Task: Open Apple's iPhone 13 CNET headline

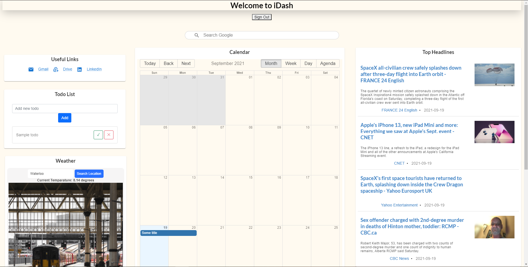Action: click(409, 131)
